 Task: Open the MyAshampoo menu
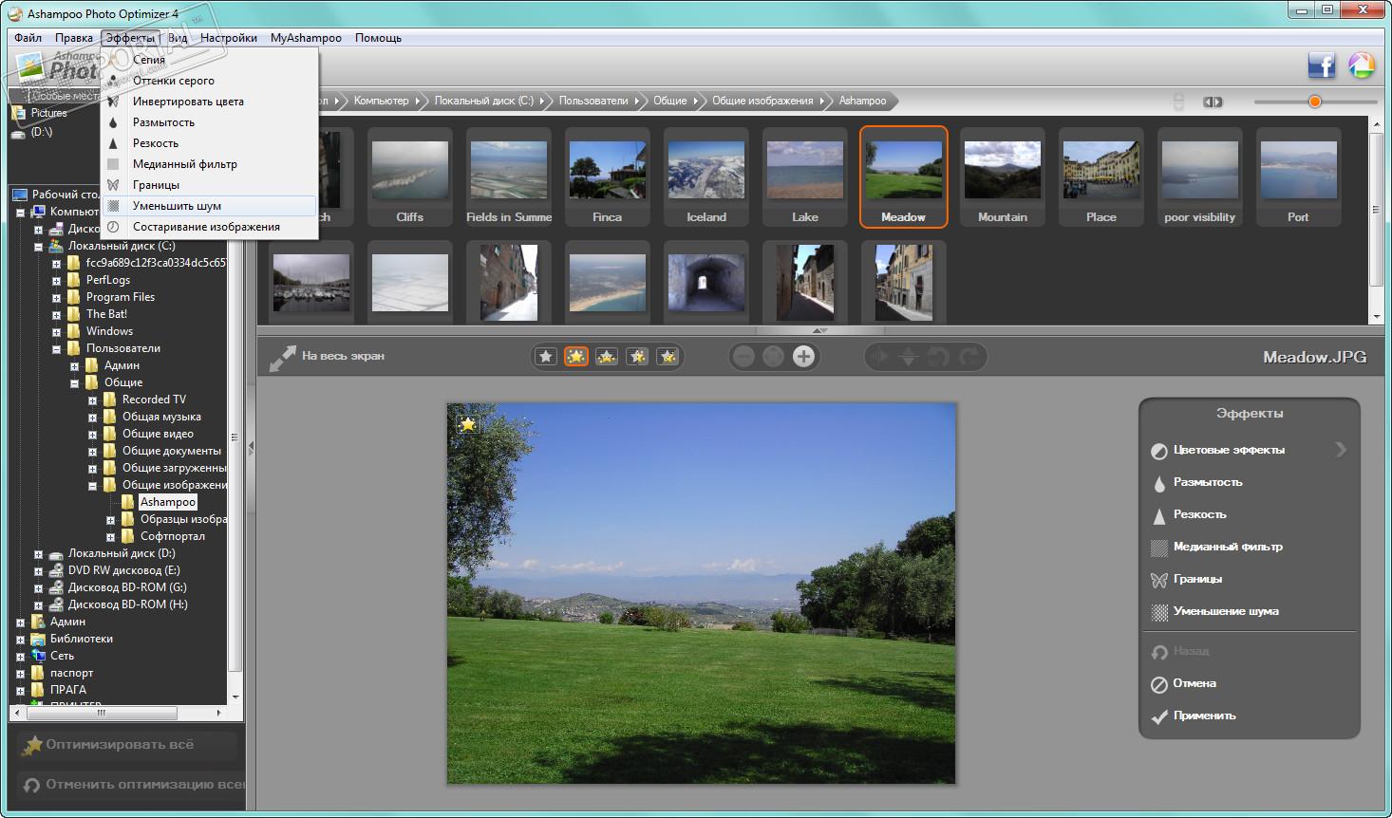click(x=306, y=38)
